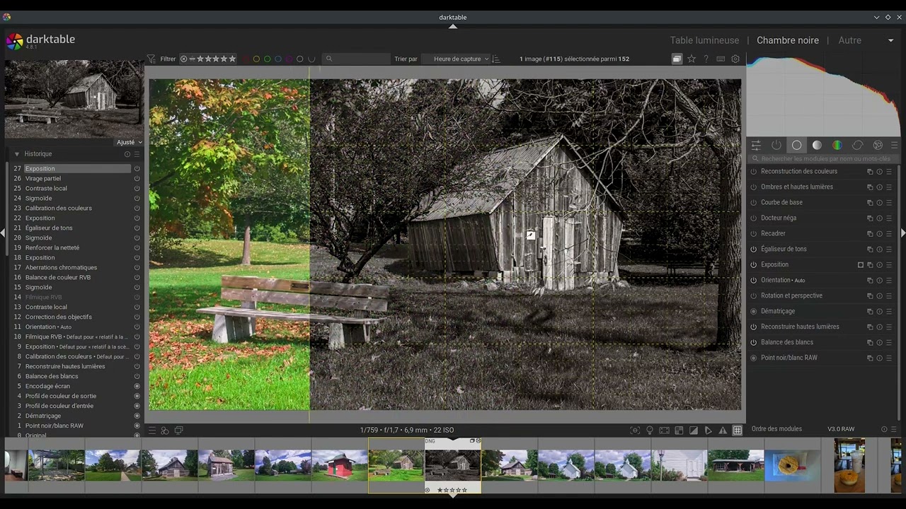Enable Ombres et hautes lumières module
Screen dimensions: 906x509
point(753,187)
